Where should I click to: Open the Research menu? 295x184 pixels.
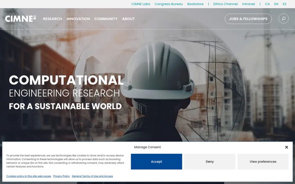[x=52, y=19]
